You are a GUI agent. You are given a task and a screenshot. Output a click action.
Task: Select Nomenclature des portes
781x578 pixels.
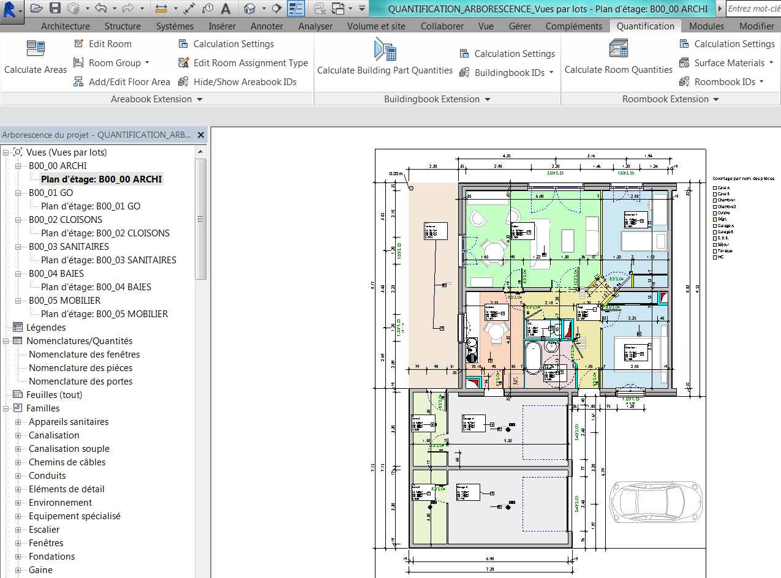coord(80,381)
